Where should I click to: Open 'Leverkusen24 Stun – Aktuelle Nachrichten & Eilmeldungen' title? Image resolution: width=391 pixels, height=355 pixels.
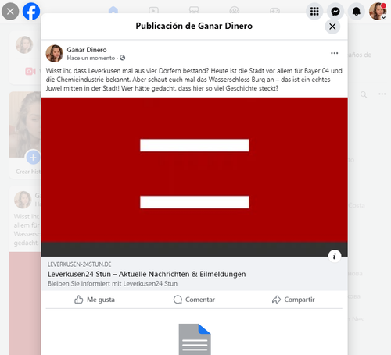point(146,274)
